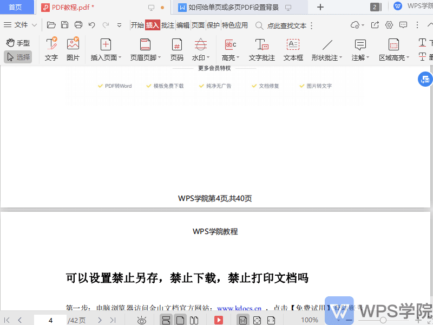Select the 手型 hand tool
Viewport: 433px width, 325px height.
pyautogui.click(x=18, y=43)
